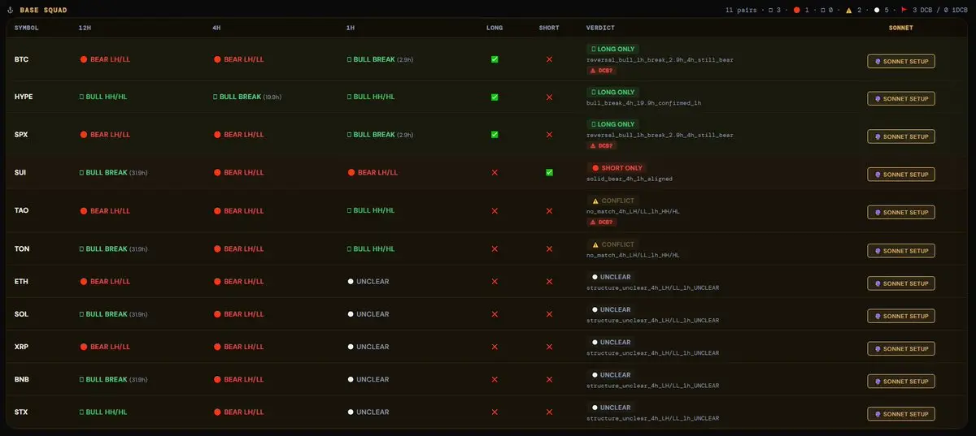Open Sonnet Setup for TON
This screenshot has width=976, height=436.
[x=901, y=251]
